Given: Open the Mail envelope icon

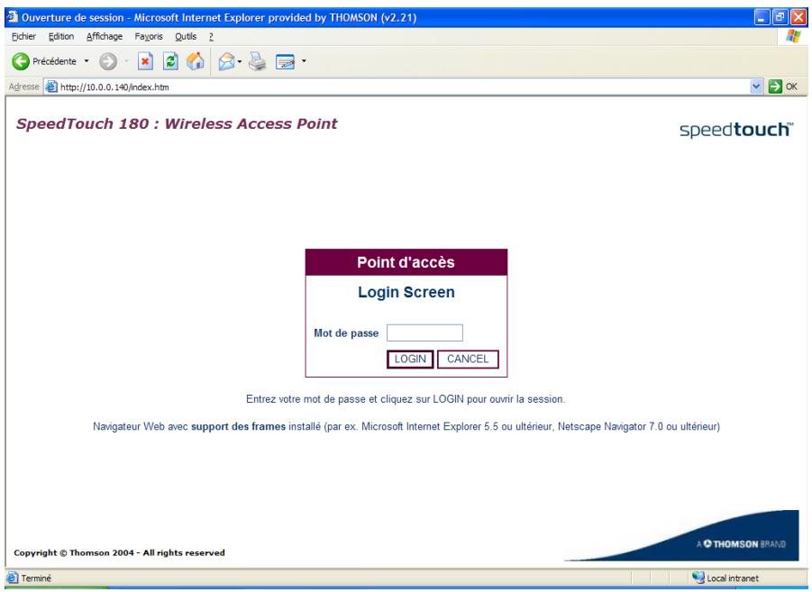Looking at the screenshot, I should click(x=226, y=62).
